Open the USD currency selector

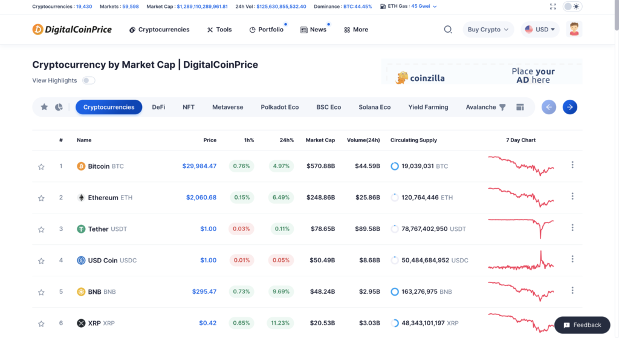(x=540, y=30)
